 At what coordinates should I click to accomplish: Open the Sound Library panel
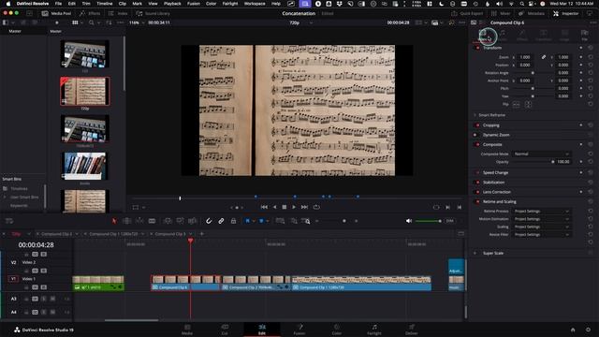coord(153,13)
